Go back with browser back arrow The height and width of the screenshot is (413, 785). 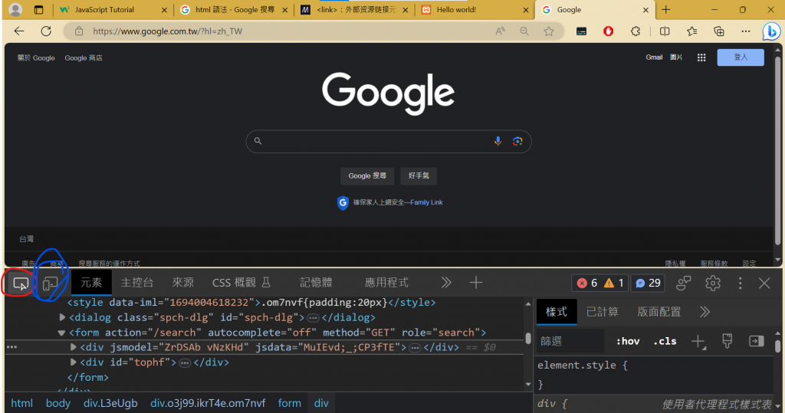(19, 31)
